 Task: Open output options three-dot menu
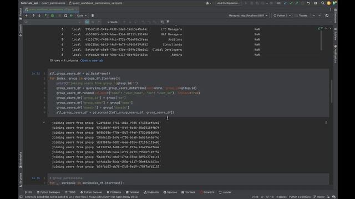pyautogui.click(x=326, y=123)
